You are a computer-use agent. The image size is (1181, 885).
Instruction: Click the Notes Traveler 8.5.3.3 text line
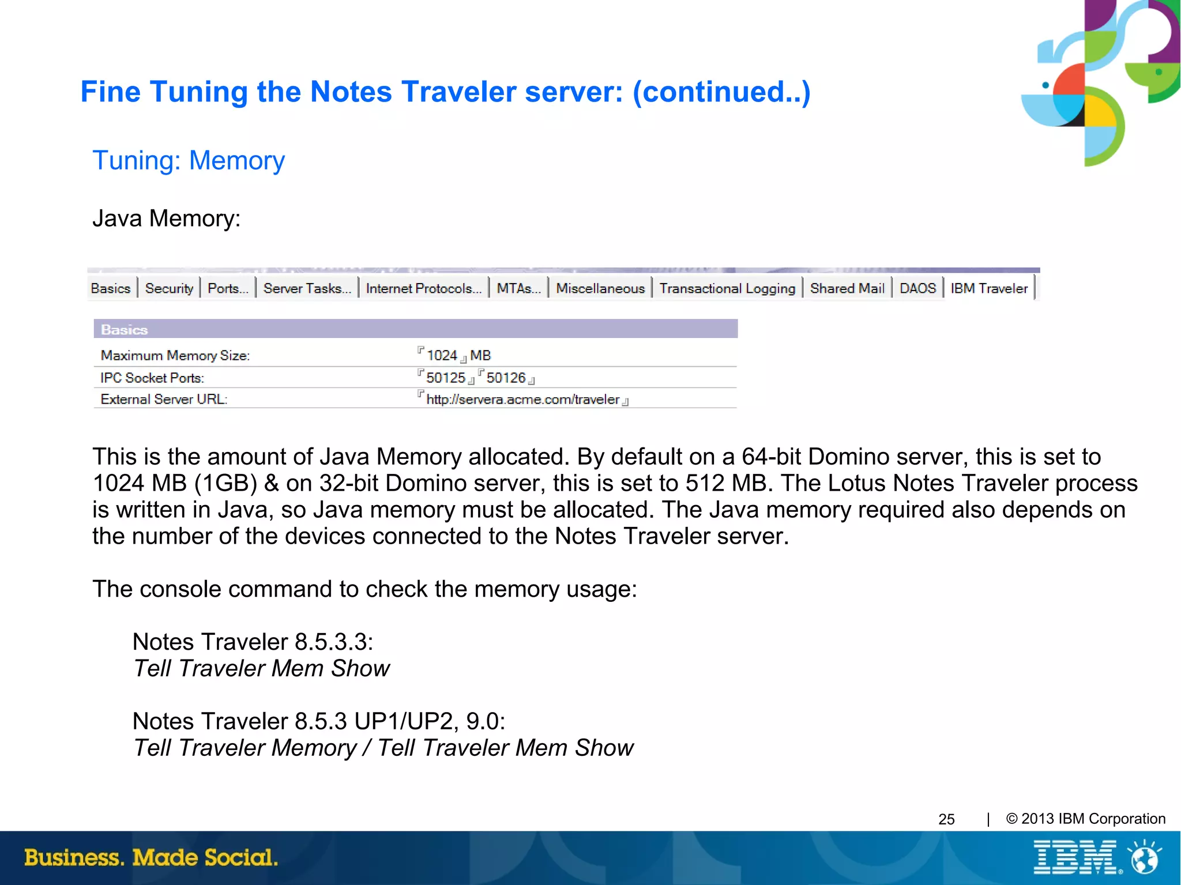click(x=253, y=642)
